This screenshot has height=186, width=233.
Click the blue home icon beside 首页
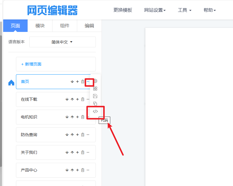11,83
